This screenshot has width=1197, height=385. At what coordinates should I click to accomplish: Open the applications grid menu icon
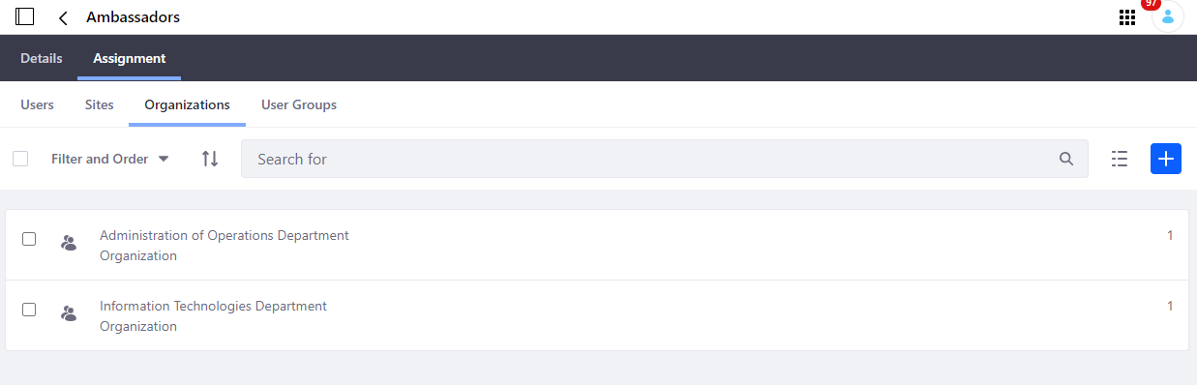click(x=1126, y=17)
